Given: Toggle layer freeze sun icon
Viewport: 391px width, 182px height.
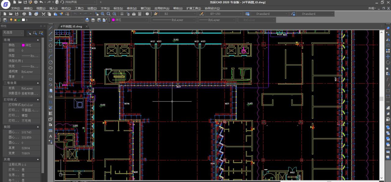Looking at the screenshot, I should coord(15,20).
